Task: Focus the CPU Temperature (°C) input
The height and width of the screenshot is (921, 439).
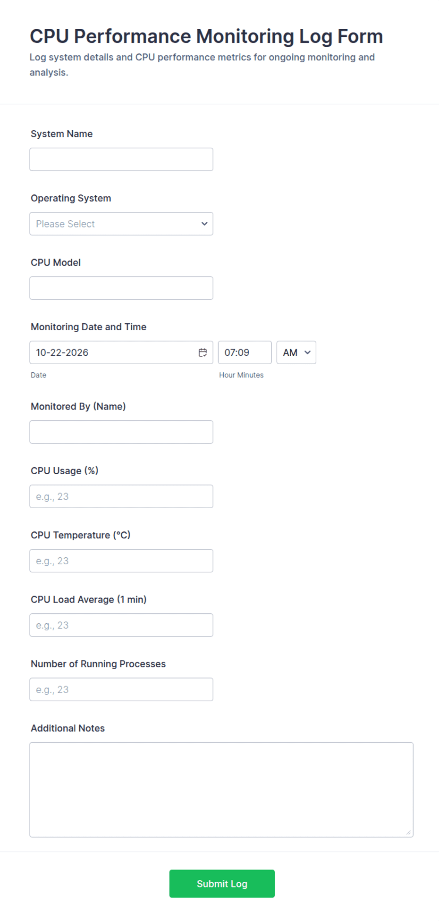Action: click(x=121, y=561)
